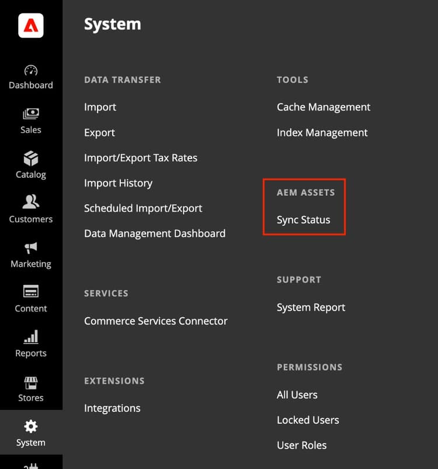Viewport: 438px width, 469px height.
Task: Open User Roles
Action: [302, 446]
